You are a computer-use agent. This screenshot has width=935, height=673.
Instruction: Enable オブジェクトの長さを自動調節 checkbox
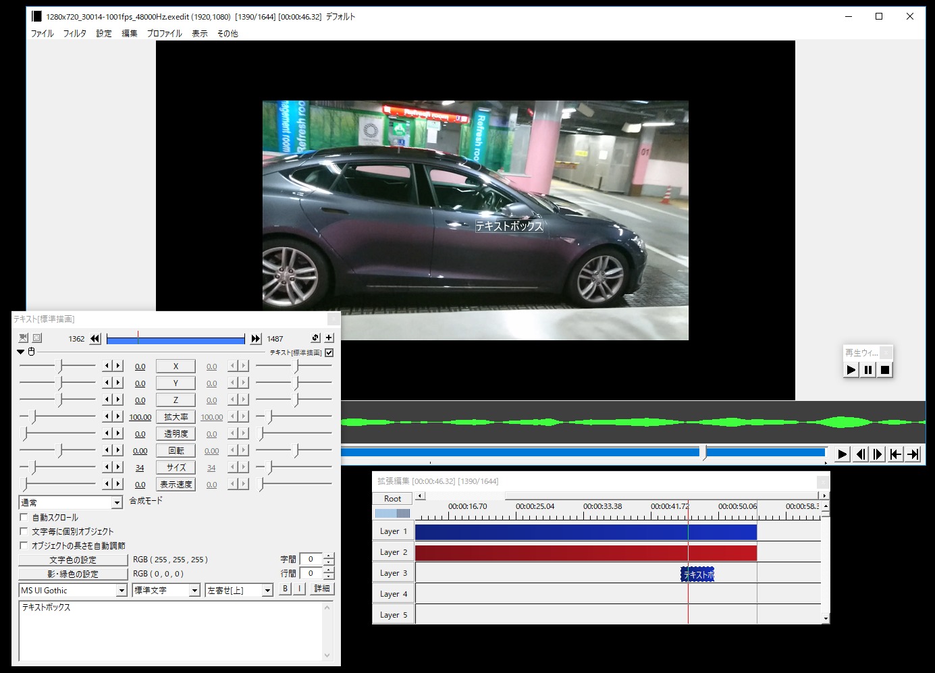coord(24,545)
